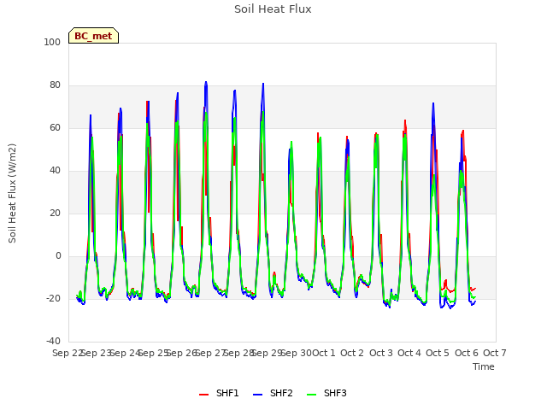Click the Oct 6 x-axis label
Viewport: 547px width, 410px height.
pos(467,353)
